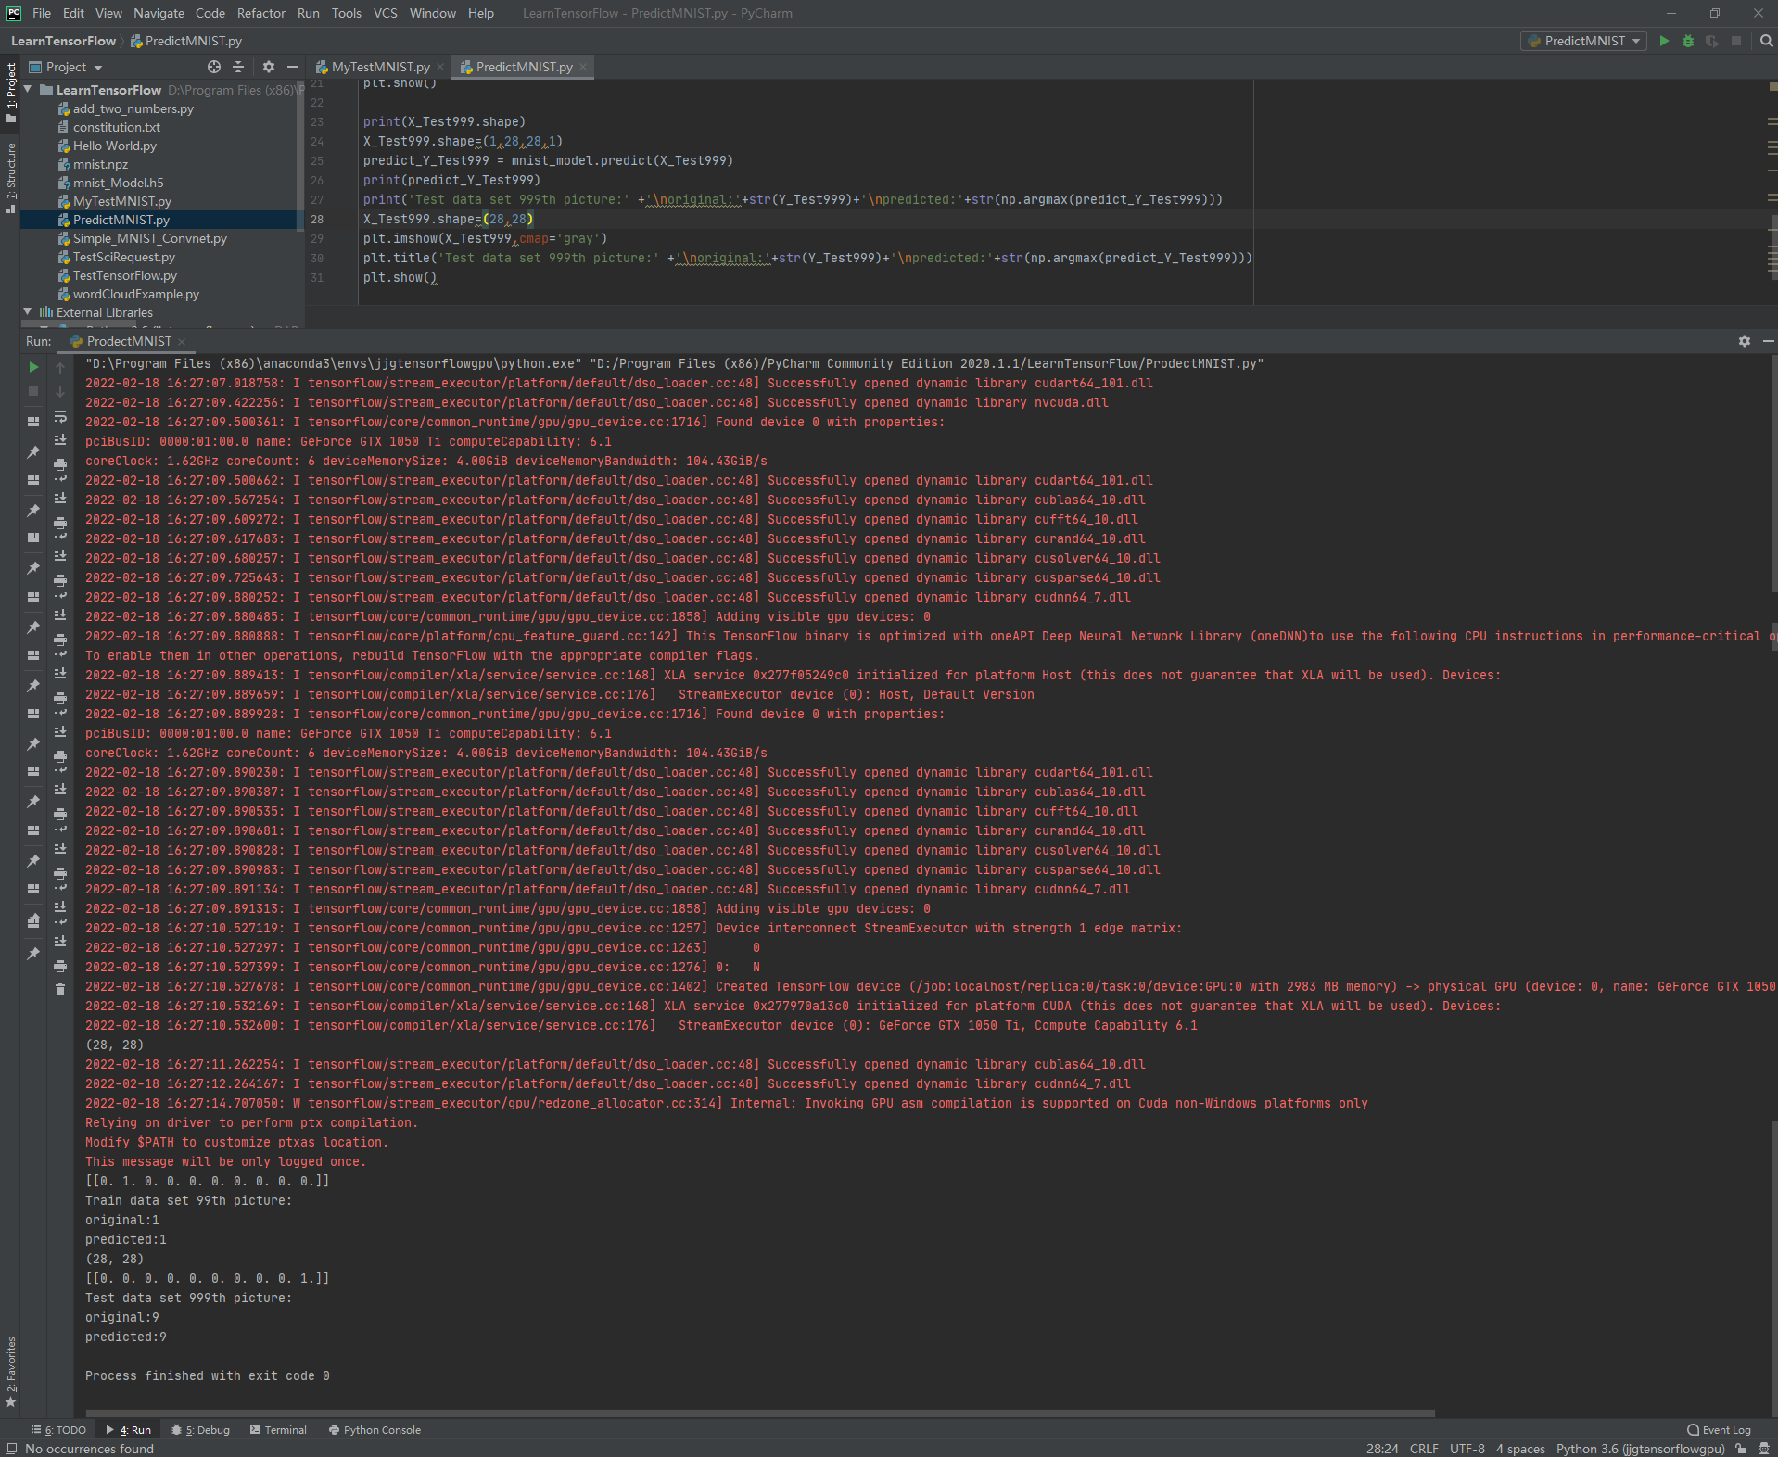Move down the stack trace arrow
Screen dimensions: 1778x1457
(x=60, y=391)
